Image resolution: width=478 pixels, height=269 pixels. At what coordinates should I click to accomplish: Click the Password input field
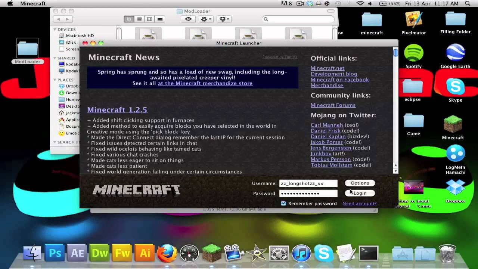tap(308, 193)
